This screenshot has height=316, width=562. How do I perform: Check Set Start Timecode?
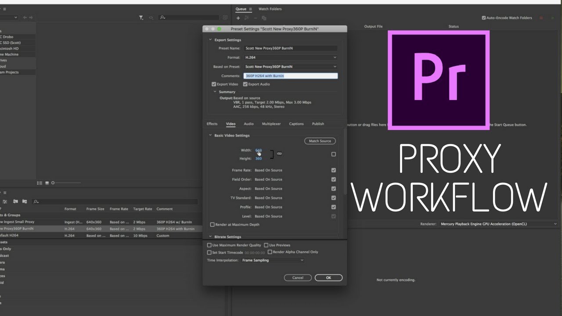209,253
